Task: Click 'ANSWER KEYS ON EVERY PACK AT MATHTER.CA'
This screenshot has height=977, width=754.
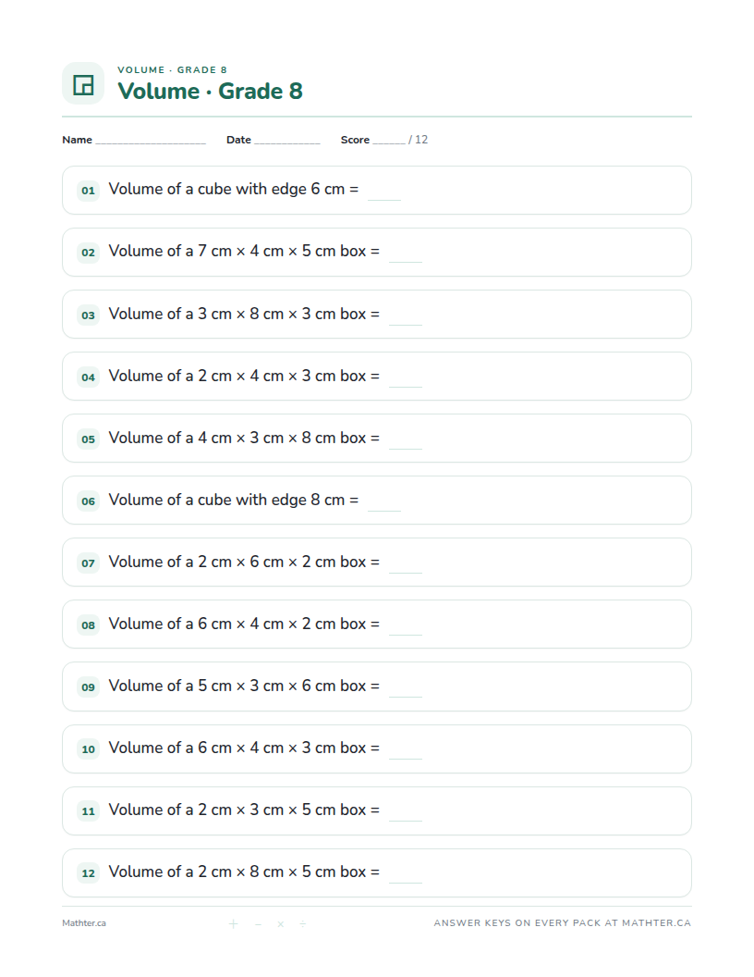Action: pos(563,922)
